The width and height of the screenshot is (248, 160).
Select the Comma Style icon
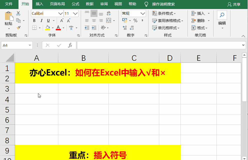pyautogui.click(x=142, y=20)
